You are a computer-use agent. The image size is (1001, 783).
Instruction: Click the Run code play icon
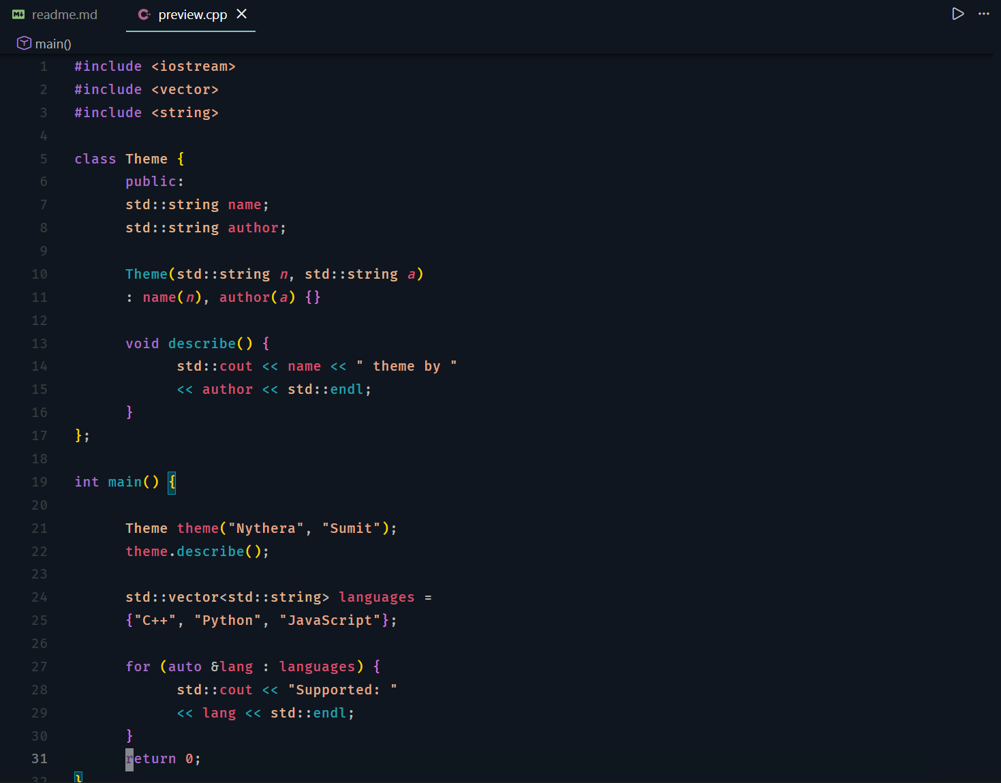pos(958,14)
